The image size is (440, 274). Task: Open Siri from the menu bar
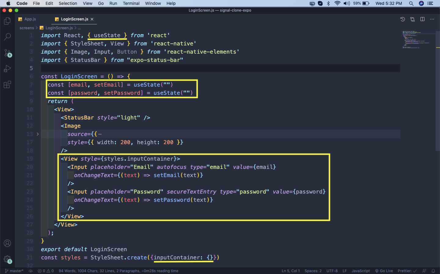coord(421,3)
